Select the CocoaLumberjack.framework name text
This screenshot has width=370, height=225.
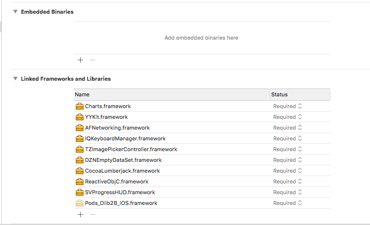pyautogui.click(x=123, y=171)
